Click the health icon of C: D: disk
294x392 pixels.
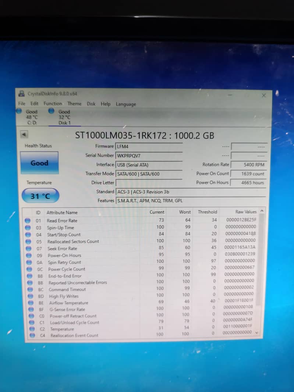(x=19, y=111)
